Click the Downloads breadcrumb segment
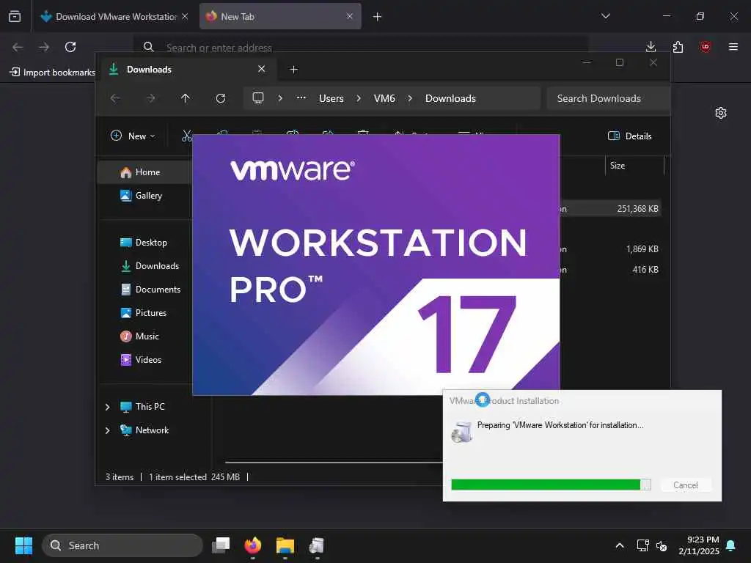751x563 pixels. click(451, 98)
